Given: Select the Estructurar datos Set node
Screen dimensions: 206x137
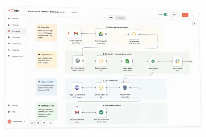Looking at the screenshot, I should click(x=101, y=61).
